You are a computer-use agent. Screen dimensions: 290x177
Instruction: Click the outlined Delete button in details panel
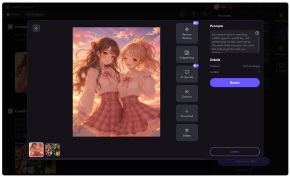click(x=235, y=152)
